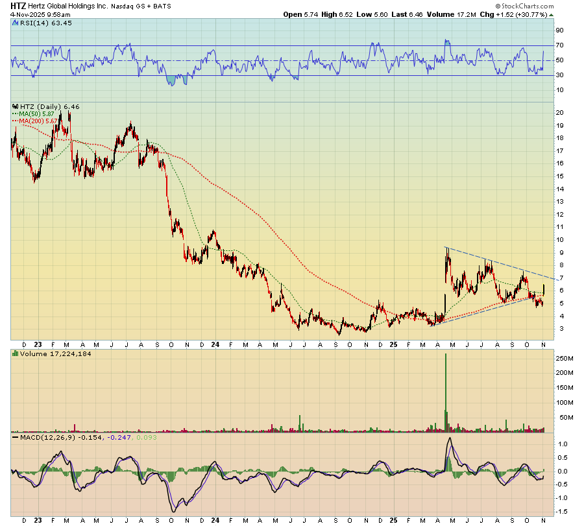This screenshot has width=584, height=526.
Task: Click the green up arrow beside the change percentage
Action: click(551, 15)
